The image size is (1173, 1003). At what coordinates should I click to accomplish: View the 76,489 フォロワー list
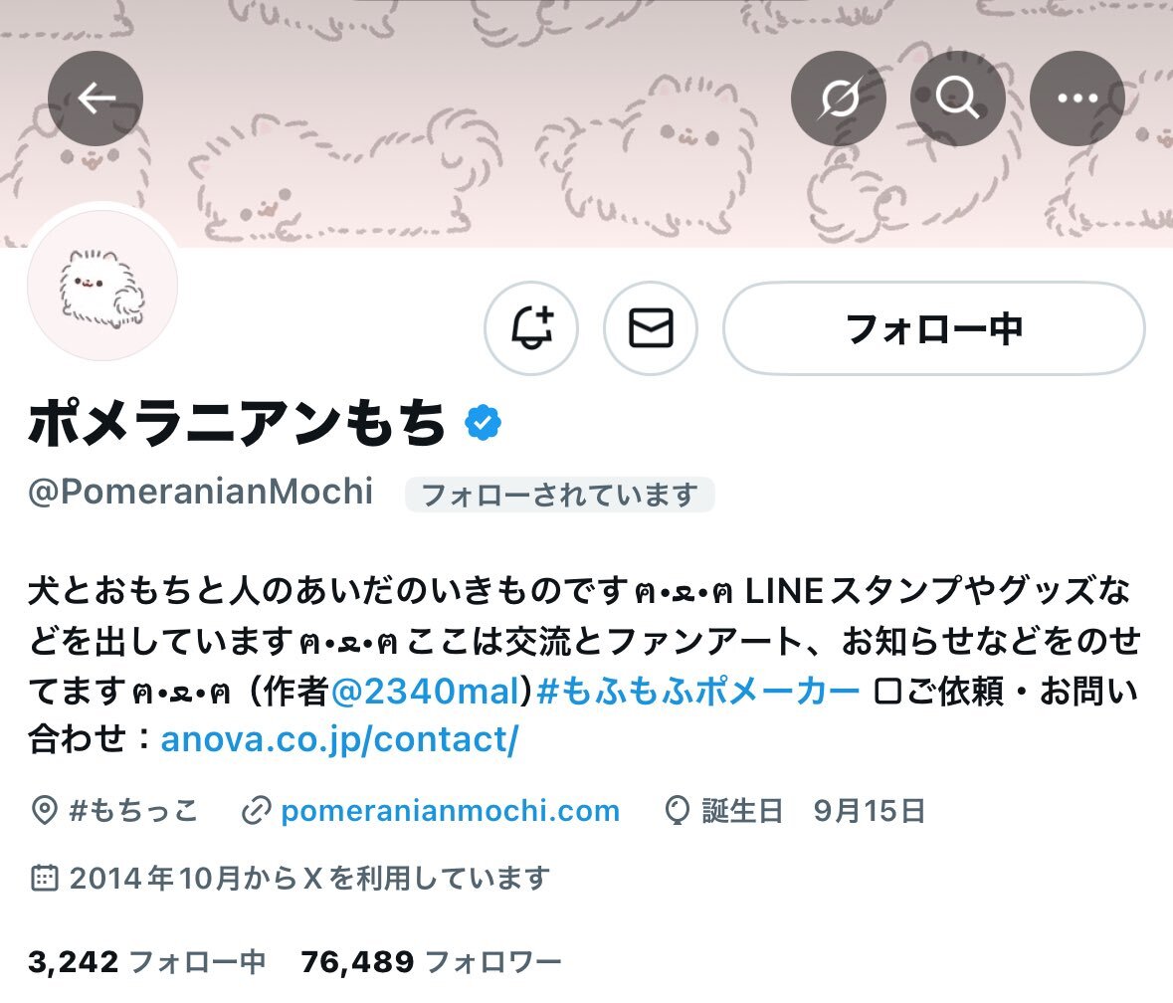point(431,962)
